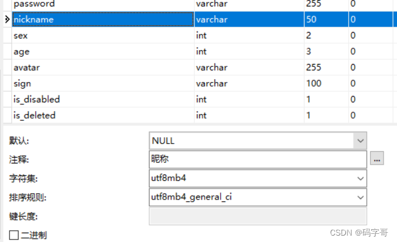Select the avatar field name cell
This screenshot has width=397, height=242.
[103, 67]
